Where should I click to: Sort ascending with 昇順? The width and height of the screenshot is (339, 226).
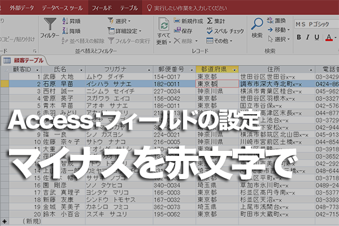(x=71, y=21)
